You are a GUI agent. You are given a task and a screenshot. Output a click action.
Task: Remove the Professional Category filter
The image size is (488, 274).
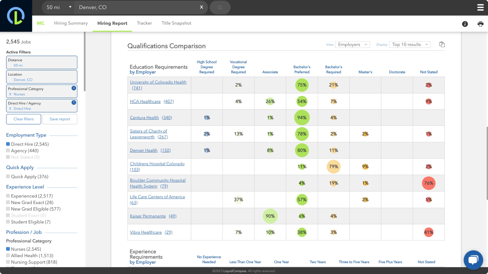point(74,88)
